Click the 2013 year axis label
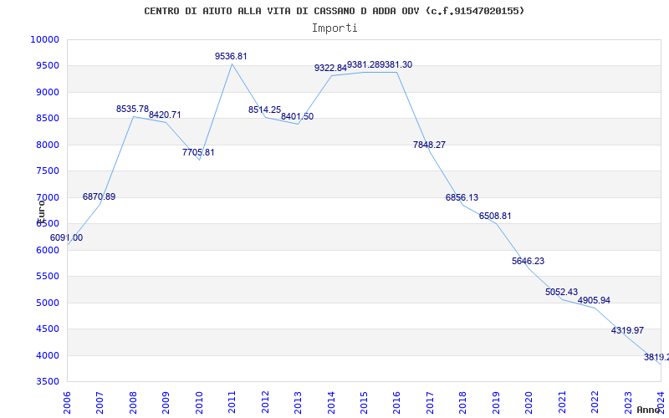Viewport: 669px width, 418px height. tap(298, 403)
